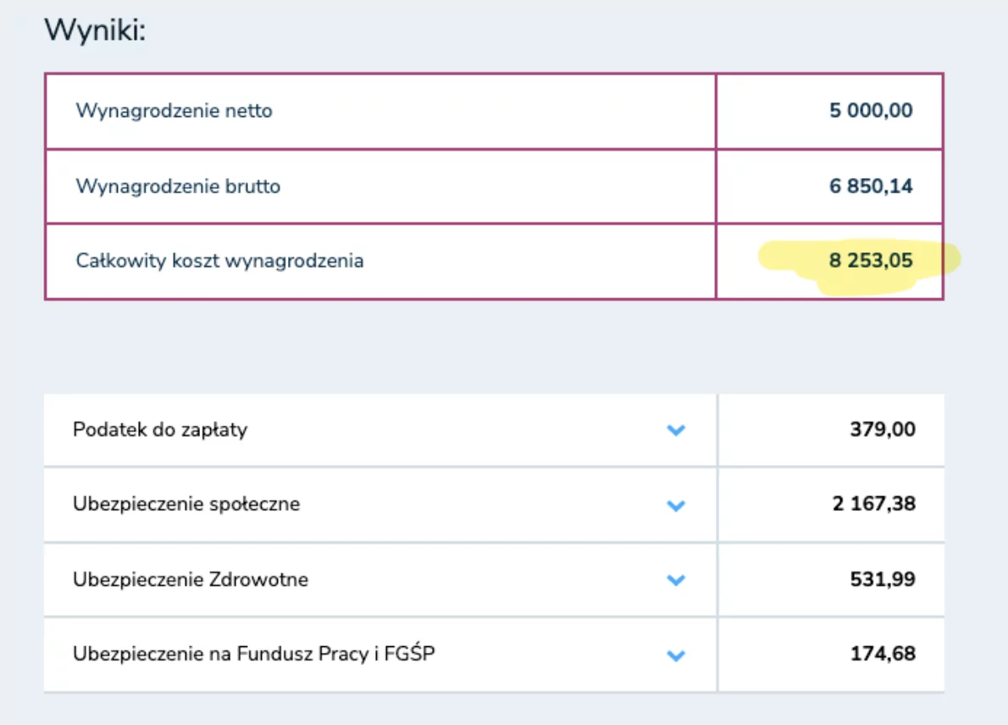Image resolution: width=1008 pixels, height=725 pixels.
Task: Select the 5 000,00 netto value
Action: [871, 111]
